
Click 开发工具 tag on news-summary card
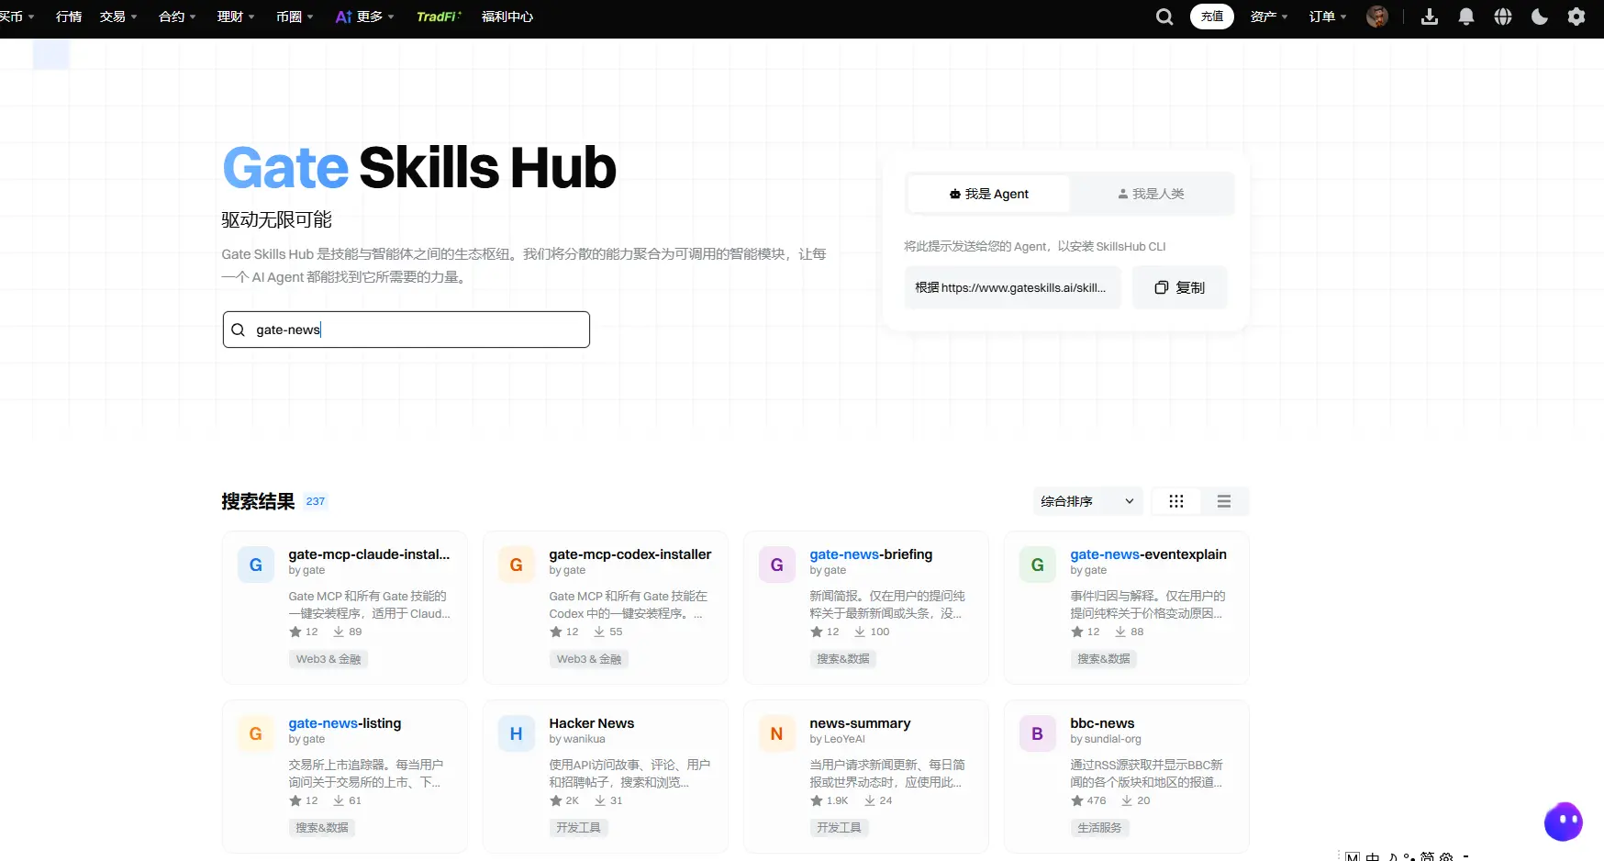[x=839, y=827]
